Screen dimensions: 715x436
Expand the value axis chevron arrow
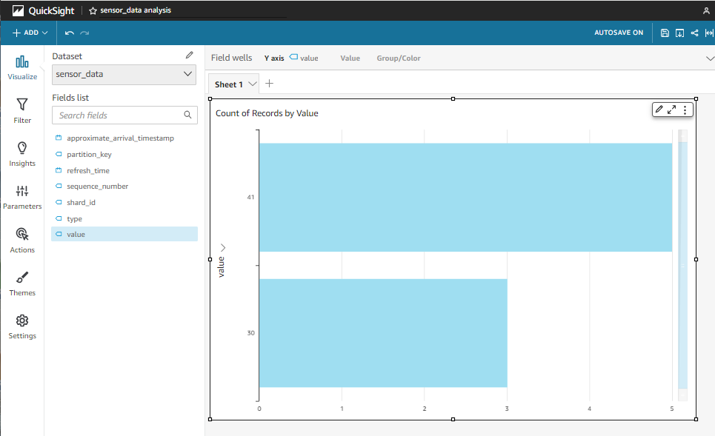coord(223,247)
